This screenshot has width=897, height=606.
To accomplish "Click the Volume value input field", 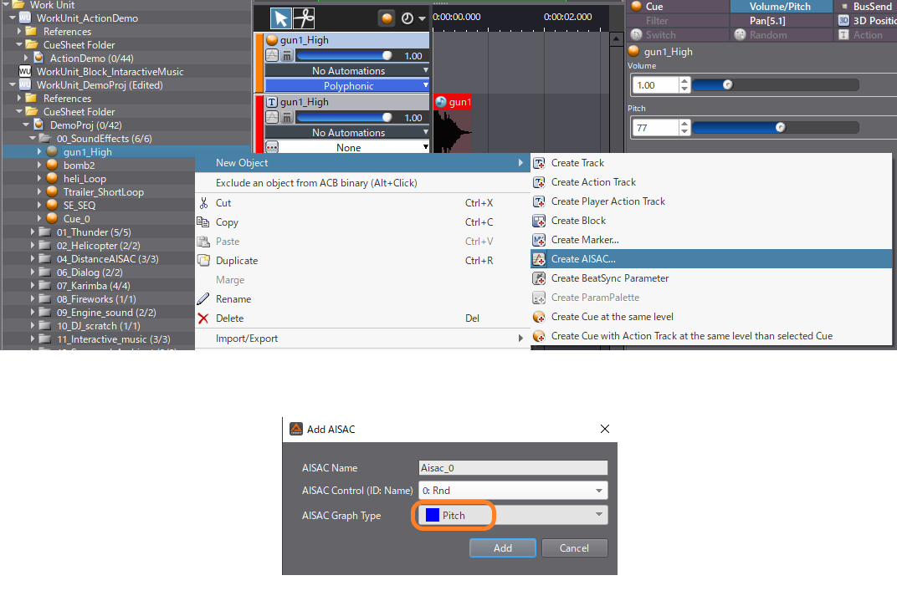I will (x=655, y=85).
